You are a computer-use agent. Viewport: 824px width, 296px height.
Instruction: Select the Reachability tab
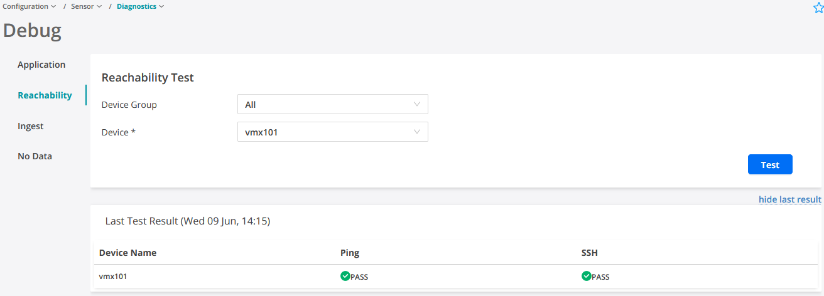(45, 95)
